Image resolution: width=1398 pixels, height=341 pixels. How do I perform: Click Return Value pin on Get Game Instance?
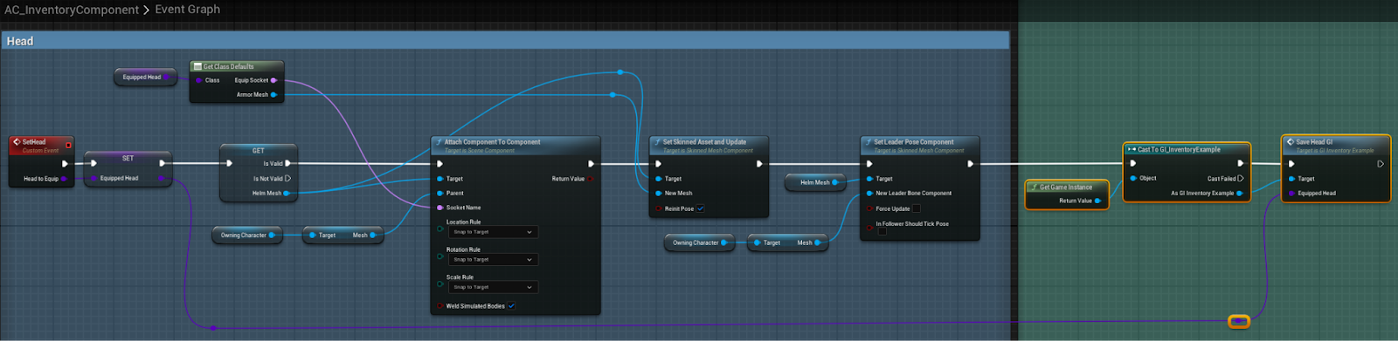point(1098,201)
